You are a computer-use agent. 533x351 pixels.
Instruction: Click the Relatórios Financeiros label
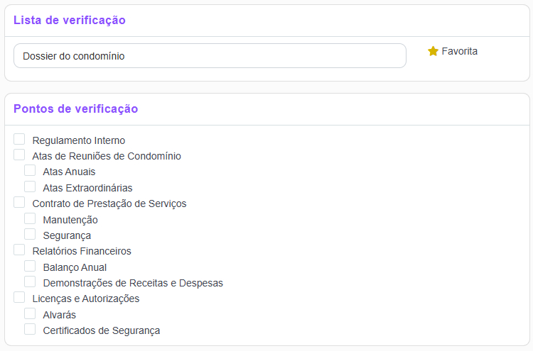pyautogui.click(x=82, y=251)
